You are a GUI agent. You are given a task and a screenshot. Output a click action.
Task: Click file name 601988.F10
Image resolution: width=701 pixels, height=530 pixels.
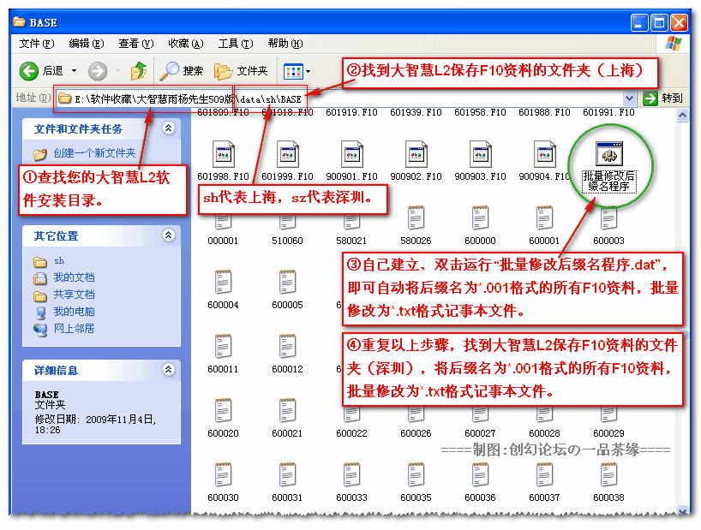[x=544, y=112]
